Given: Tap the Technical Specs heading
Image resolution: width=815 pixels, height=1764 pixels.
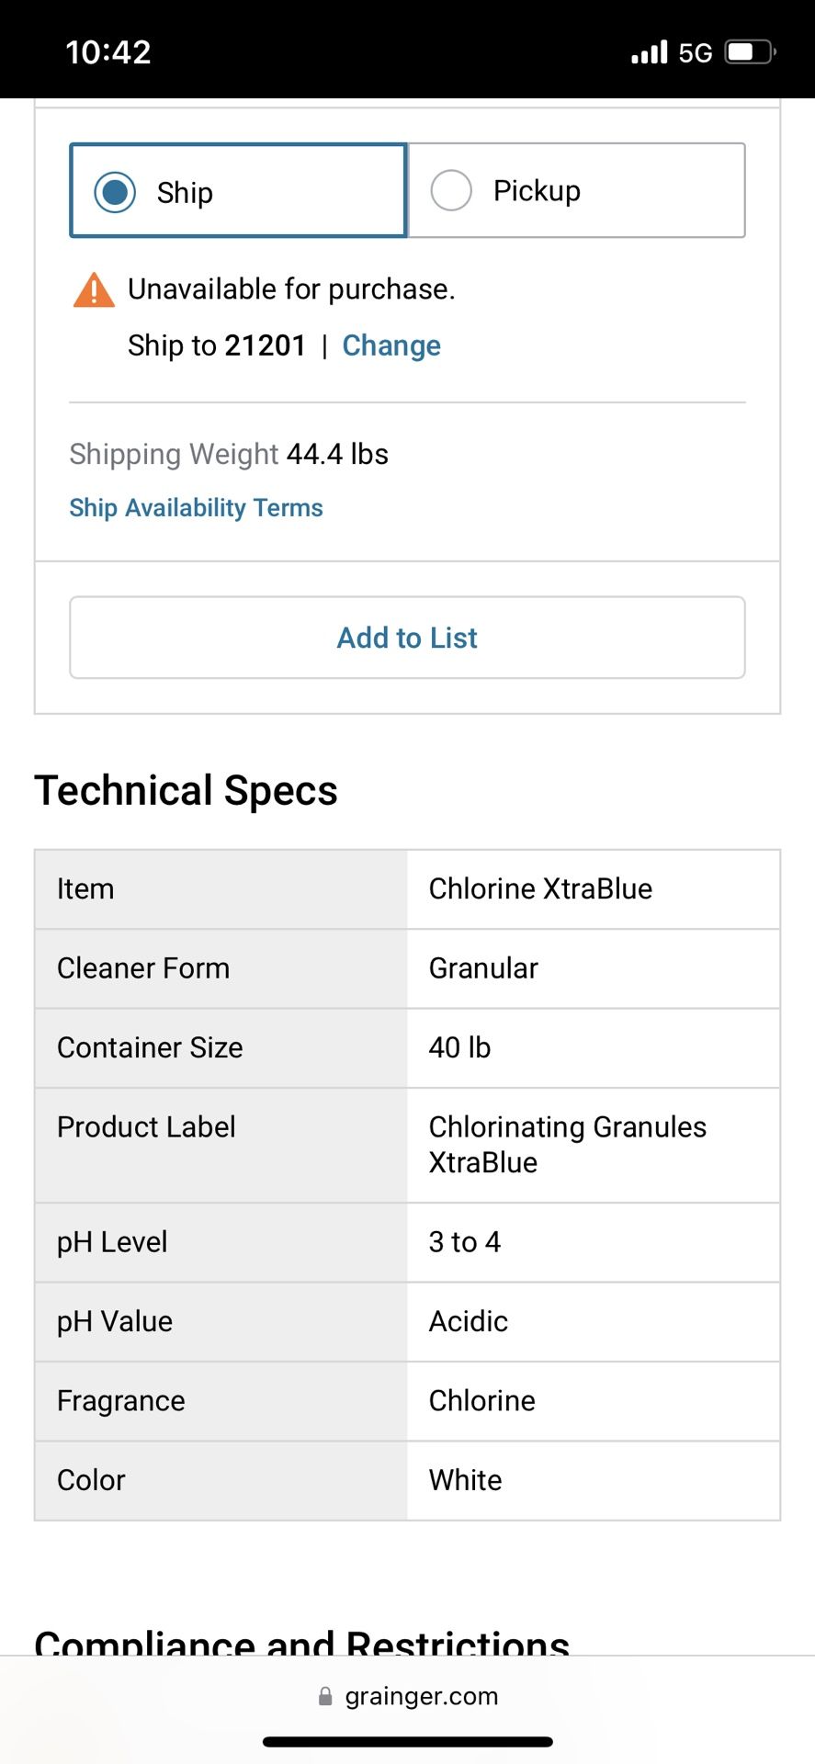Looking at the screenshot, I should [186, 790].
